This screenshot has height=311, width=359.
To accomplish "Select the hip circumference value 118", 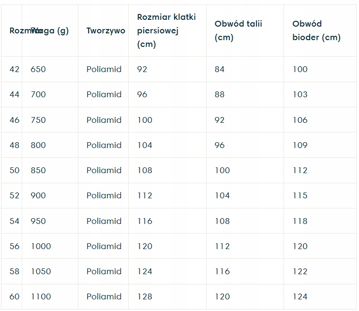I will tap(300, 221).
